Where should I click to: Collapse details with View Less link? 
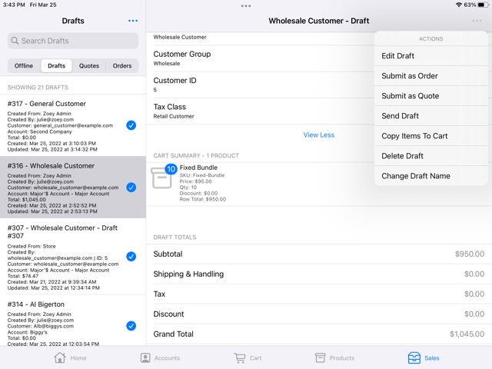[319, 135]
